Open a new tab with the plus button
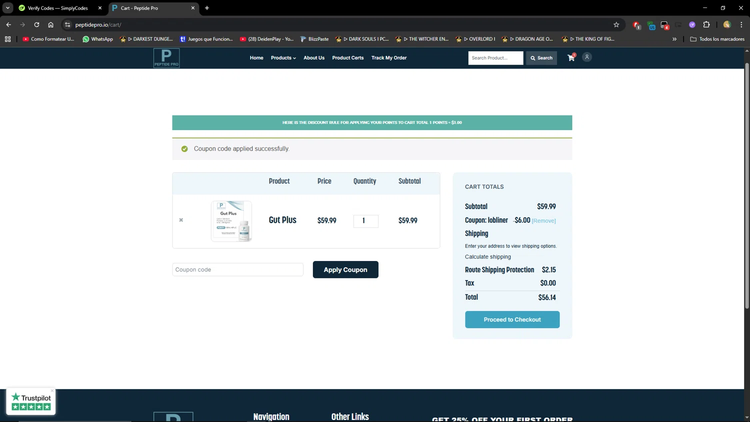 click(207, 8)
